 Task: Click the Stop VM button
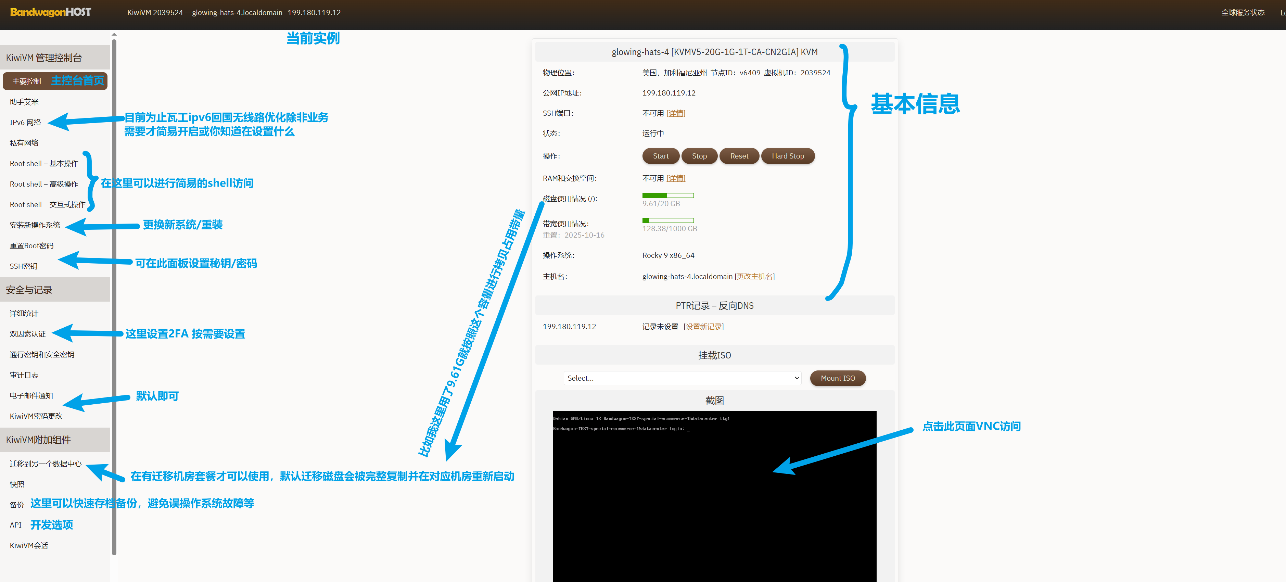699,156
